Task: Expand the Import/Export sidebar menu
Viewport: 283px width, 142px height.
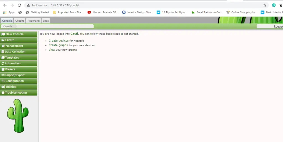Action: click(19, 75)
